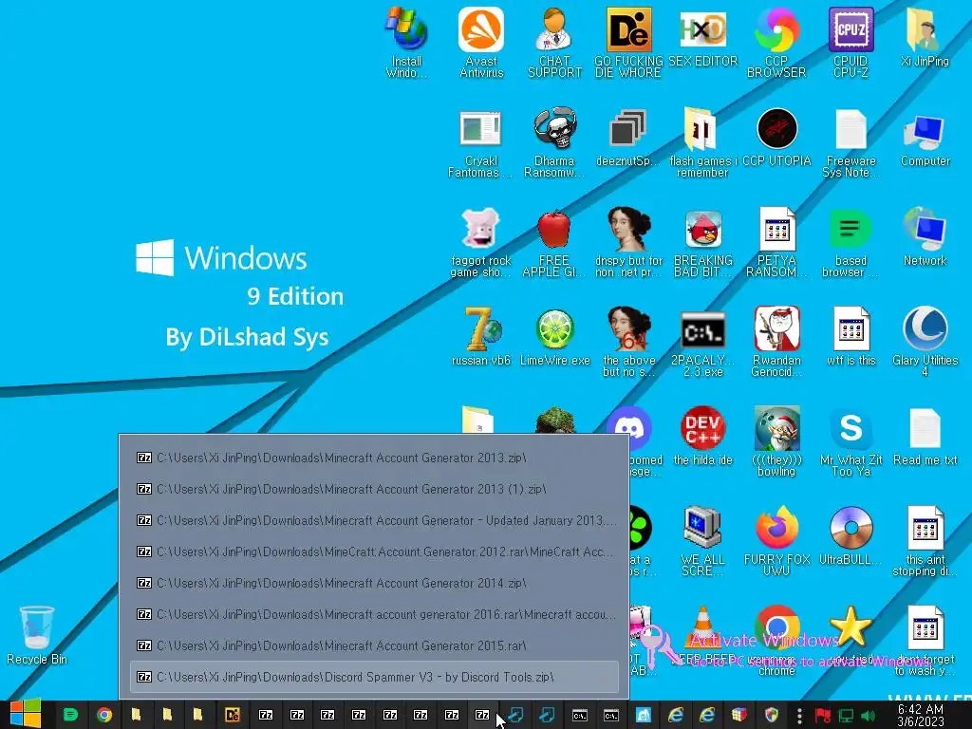Viewport: 972px width, 729px height.
Task: Select Minecraft Account Generator 2013 (1).zip entry
Action: coord(374,489)
